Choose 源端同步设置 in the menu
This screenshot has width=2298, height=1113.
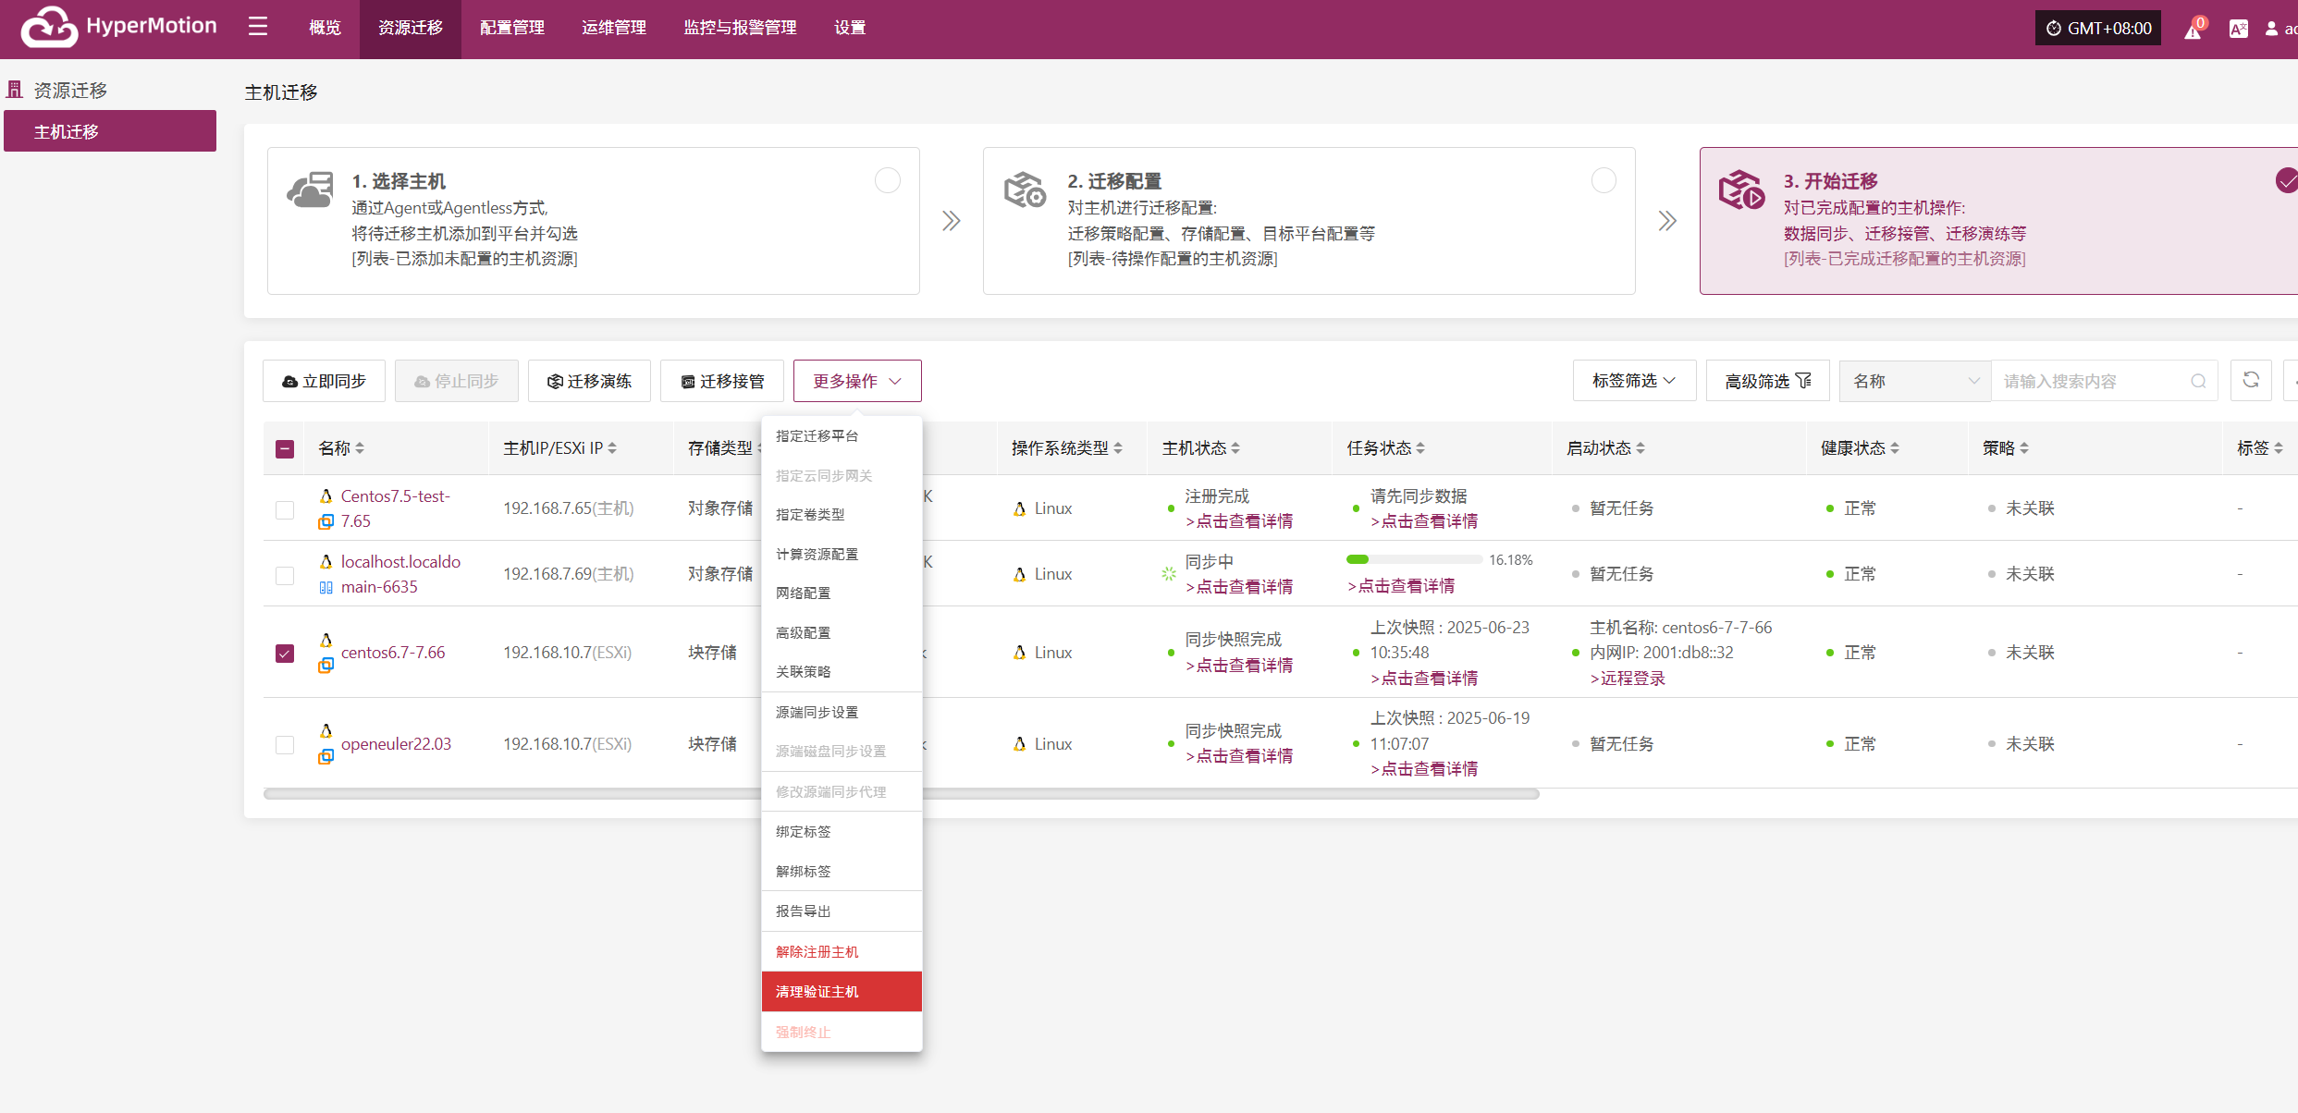tap(842, 713)
